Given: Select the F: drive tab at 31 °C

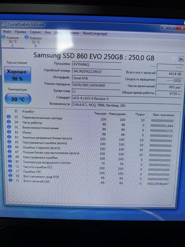Looking at the screenshot, I should [x=36, y=42].
